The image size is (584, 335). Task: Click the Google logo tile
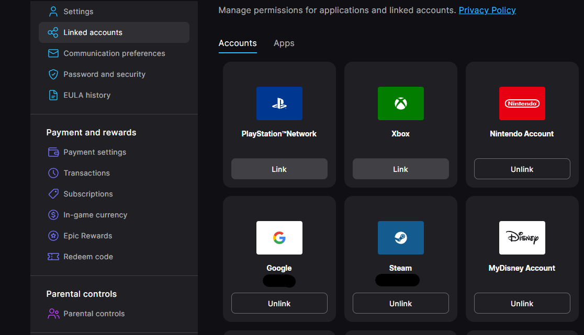tap(279, 238)
